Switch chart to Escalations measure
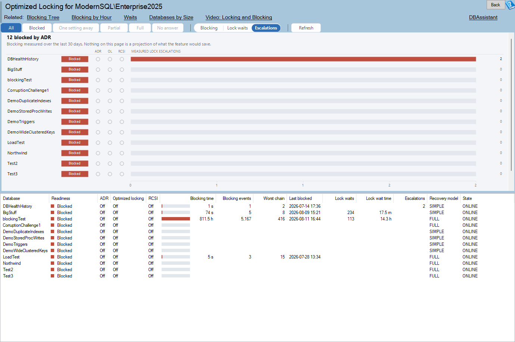515x342 pixels. coord(266,28)
